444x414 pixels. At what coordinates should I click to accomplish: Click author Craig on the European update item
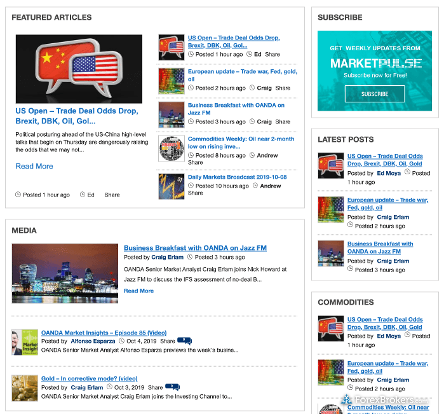pyautogui.click(x=264, y=88)
